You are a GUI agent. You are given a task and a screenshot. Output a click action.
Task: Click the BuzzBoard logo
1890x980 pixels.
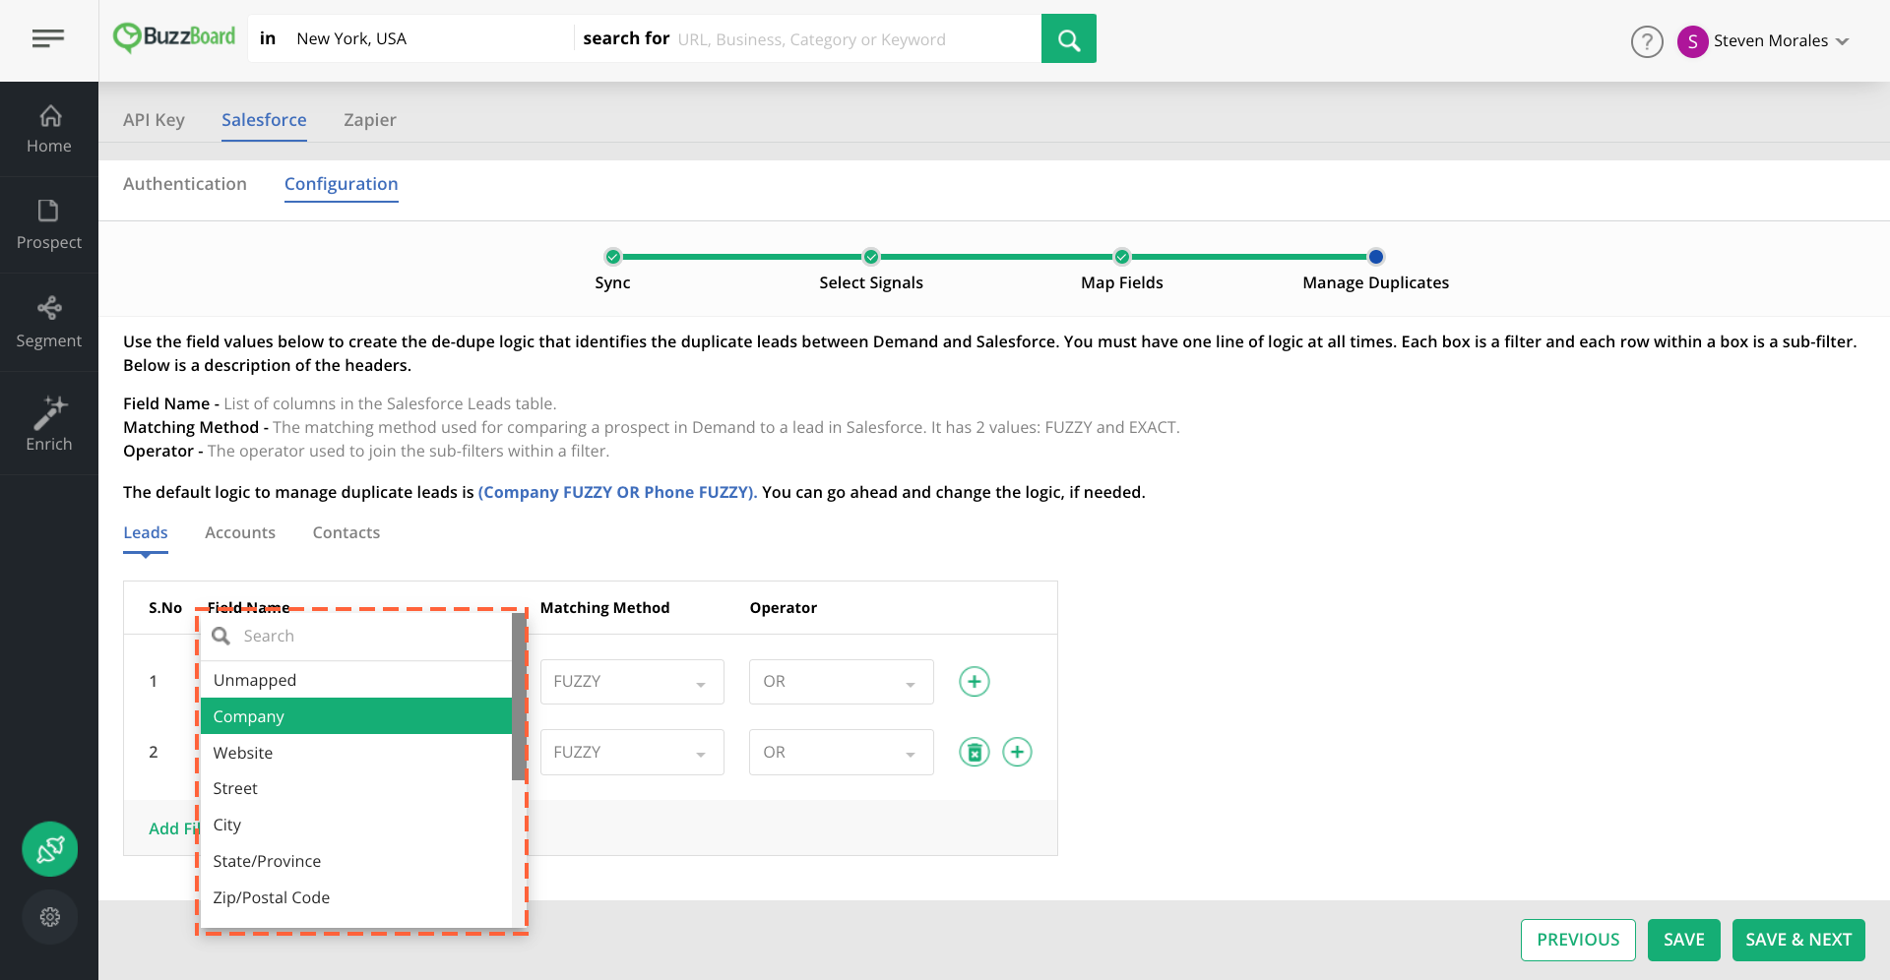click(x=174, y=37)
